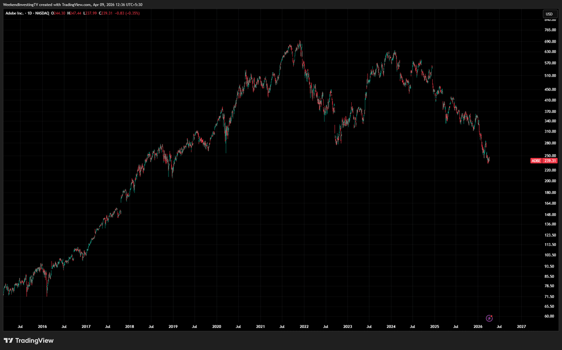Click the 60.00 price axis label
Viewport: 562px width, 350px height.
click(549, 316)
